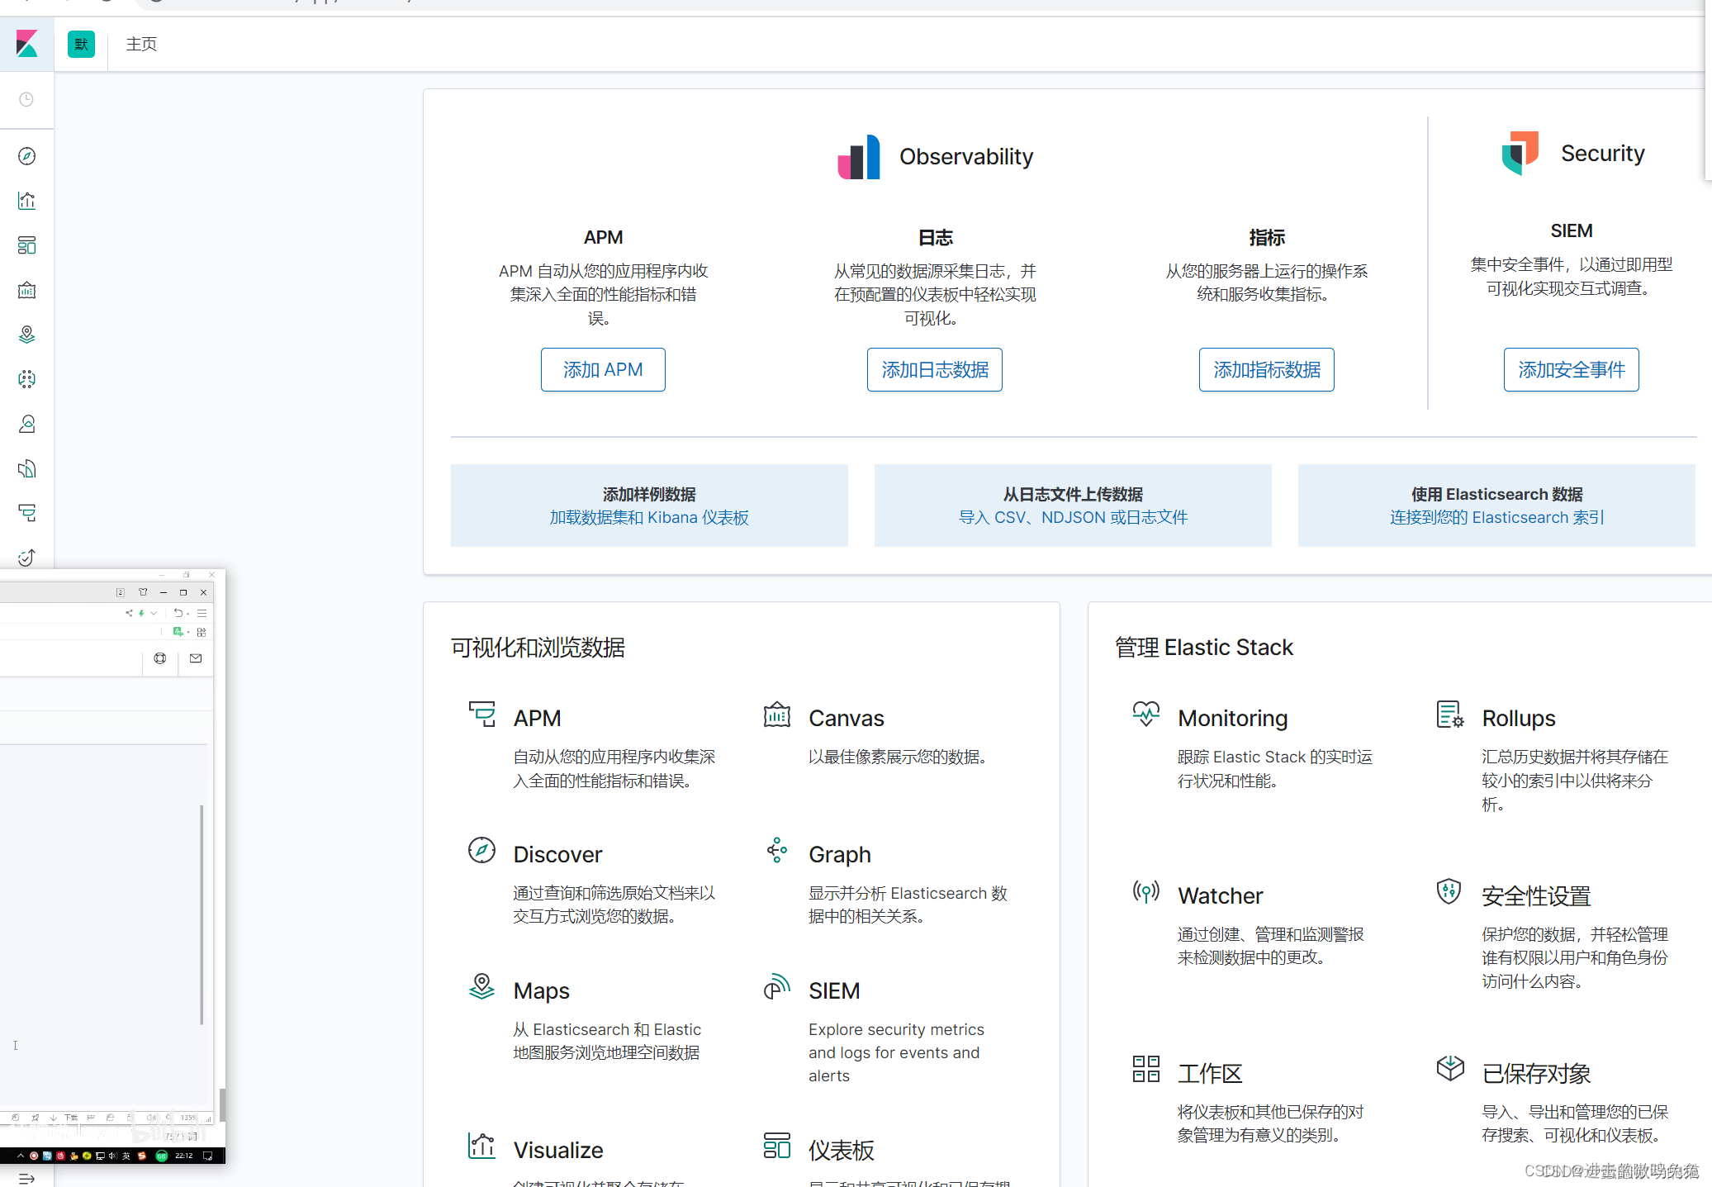This screenshot has width=1712, height=1187.
Task: Click the SIEM card icon
Action: tap(777, 986)
